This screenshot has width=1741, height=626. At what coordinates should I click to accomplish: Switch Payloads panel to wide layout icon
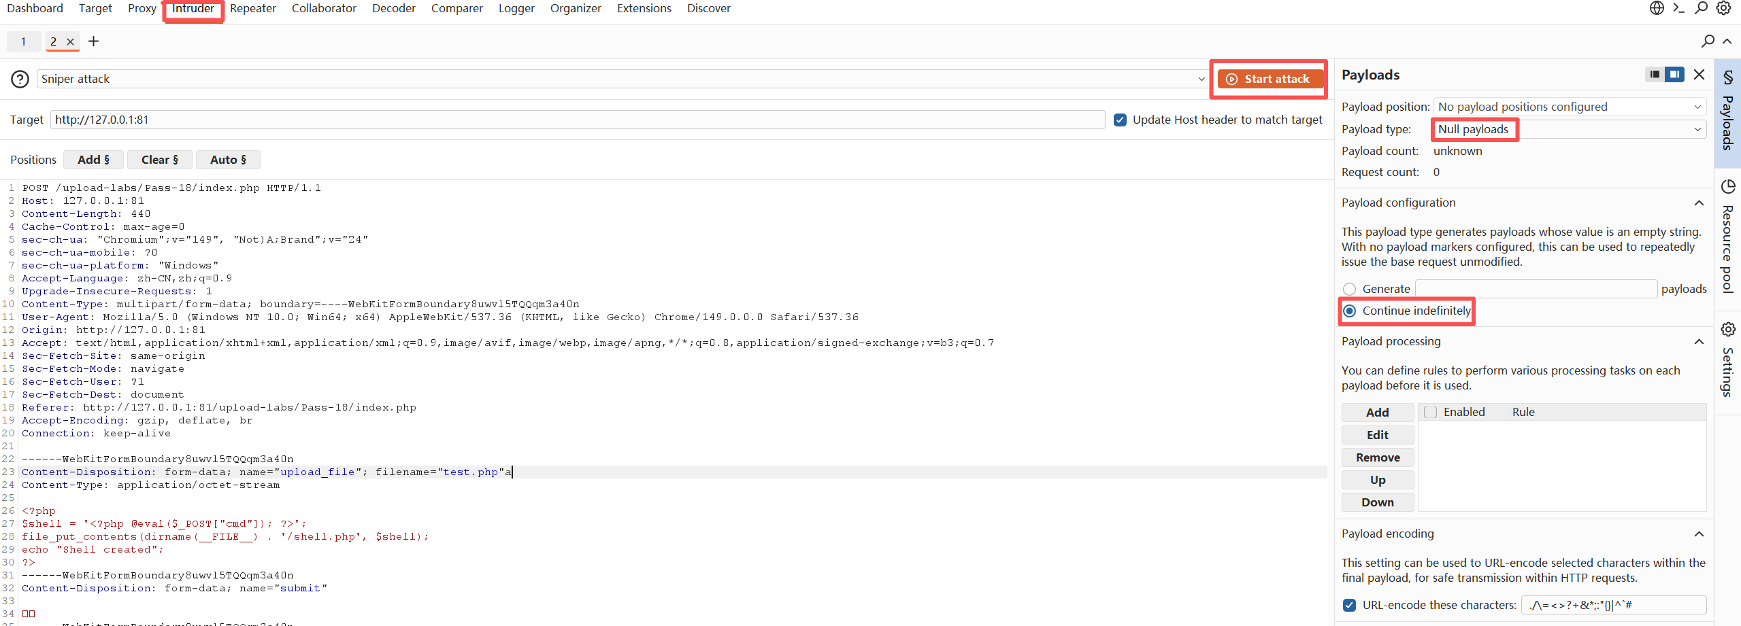point(1674,74)
